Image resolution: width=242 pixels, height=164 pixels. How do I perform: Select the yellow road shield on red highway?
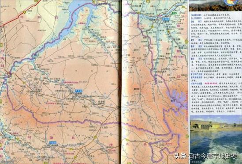[24, 12]
